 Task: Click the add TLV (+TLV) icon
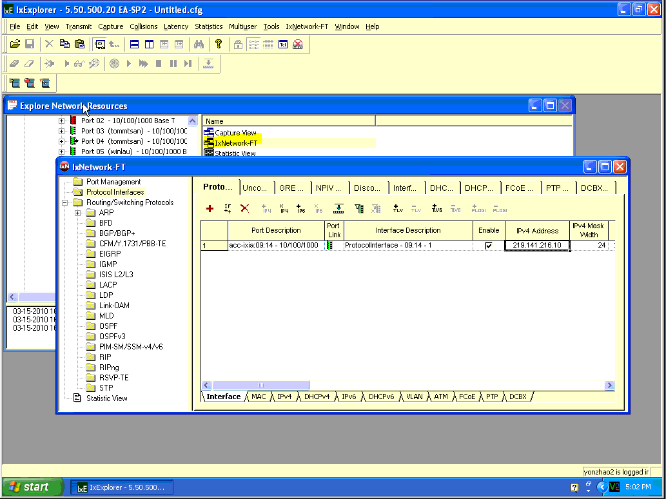398,208
